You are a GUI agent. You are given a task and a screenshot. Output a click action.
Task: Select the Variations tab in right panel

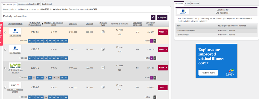(x=179, y=3)
